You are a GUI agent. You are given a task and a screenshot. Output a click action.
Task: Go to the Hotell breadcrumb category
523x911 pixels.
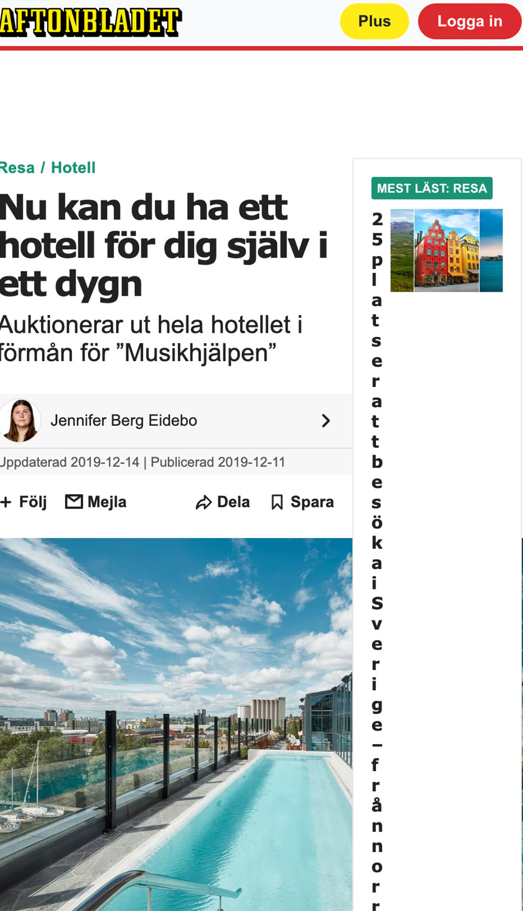point(73,168)
